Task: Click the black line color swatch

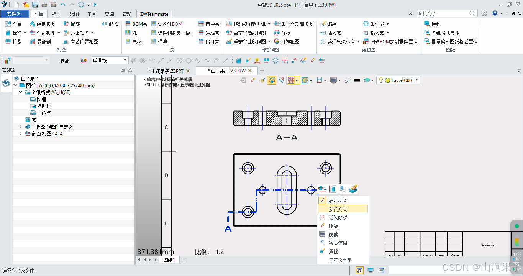Action: tap(357, 80)
